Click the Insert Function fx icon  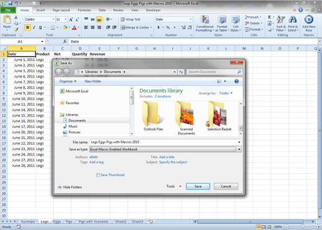pyautogui.click(x=65, y=41)
